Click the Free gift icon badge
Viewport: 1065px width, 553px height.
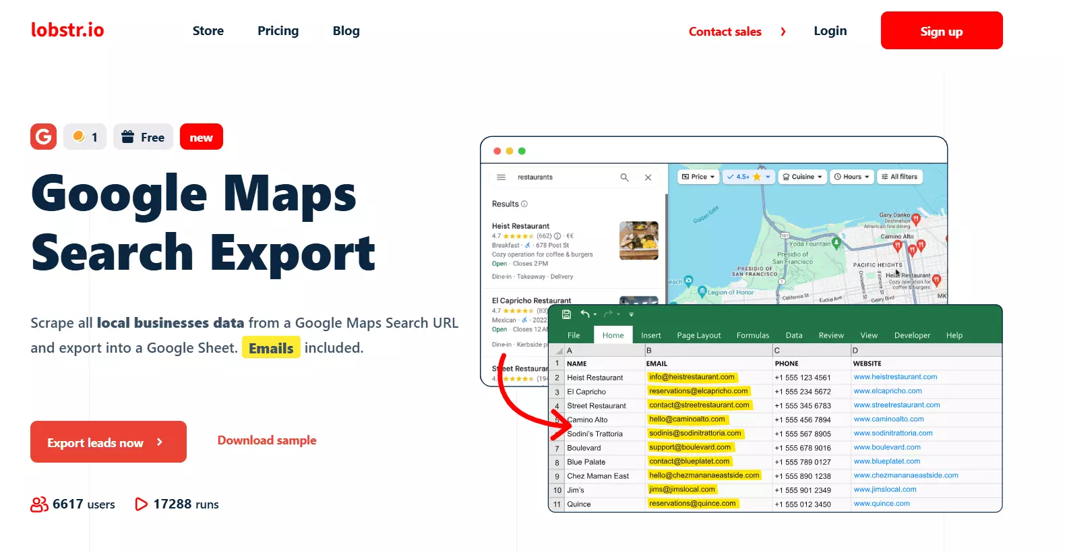coord(143,137)
